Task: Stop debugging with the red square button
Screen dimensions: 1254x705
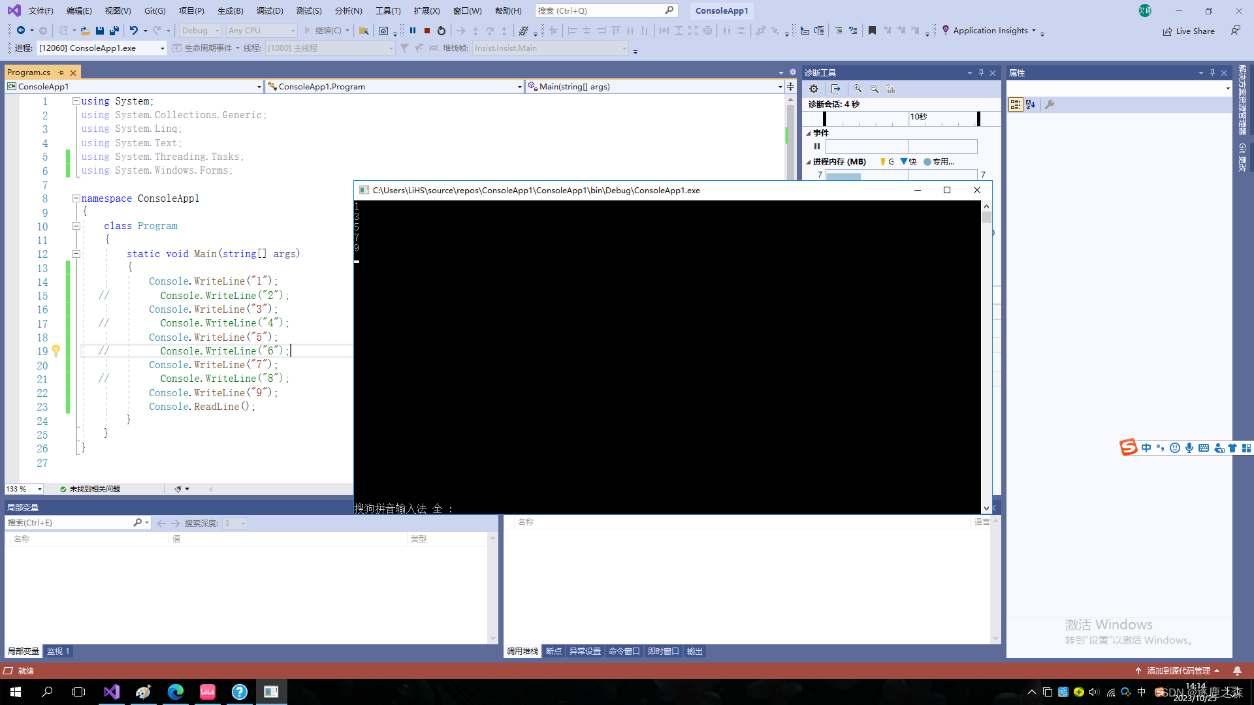Action: click(427, 31)
